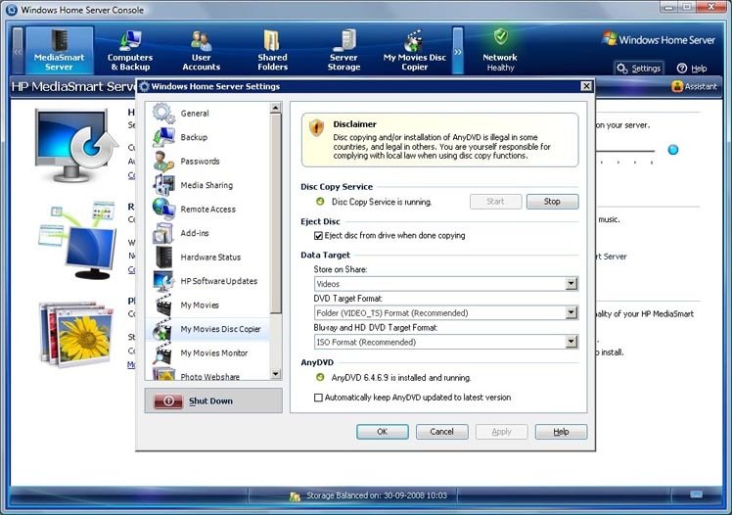
Task: Select the Media Sharing icon
Action: (x=163, y=185)
